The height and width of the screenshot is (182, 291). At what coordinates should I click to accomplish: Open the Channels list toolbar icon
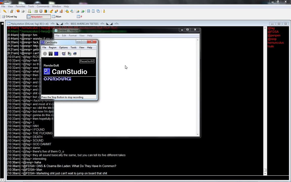tap(23, 11)
